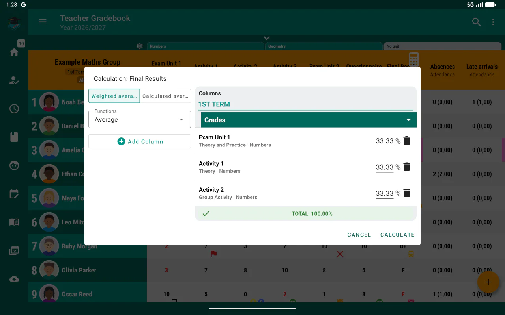Expand the chevron above the unit tabs
This screenshot has width=505, height=315.
click(267, 38)
